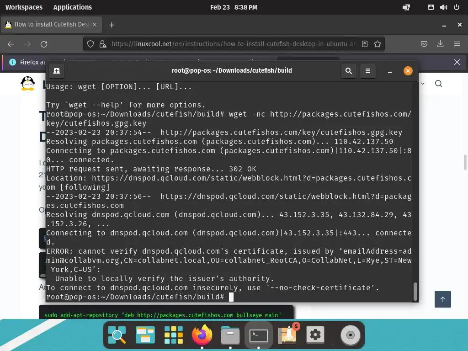Close the Cutefish article tab
468x351 pixels.
click(95, 25)
